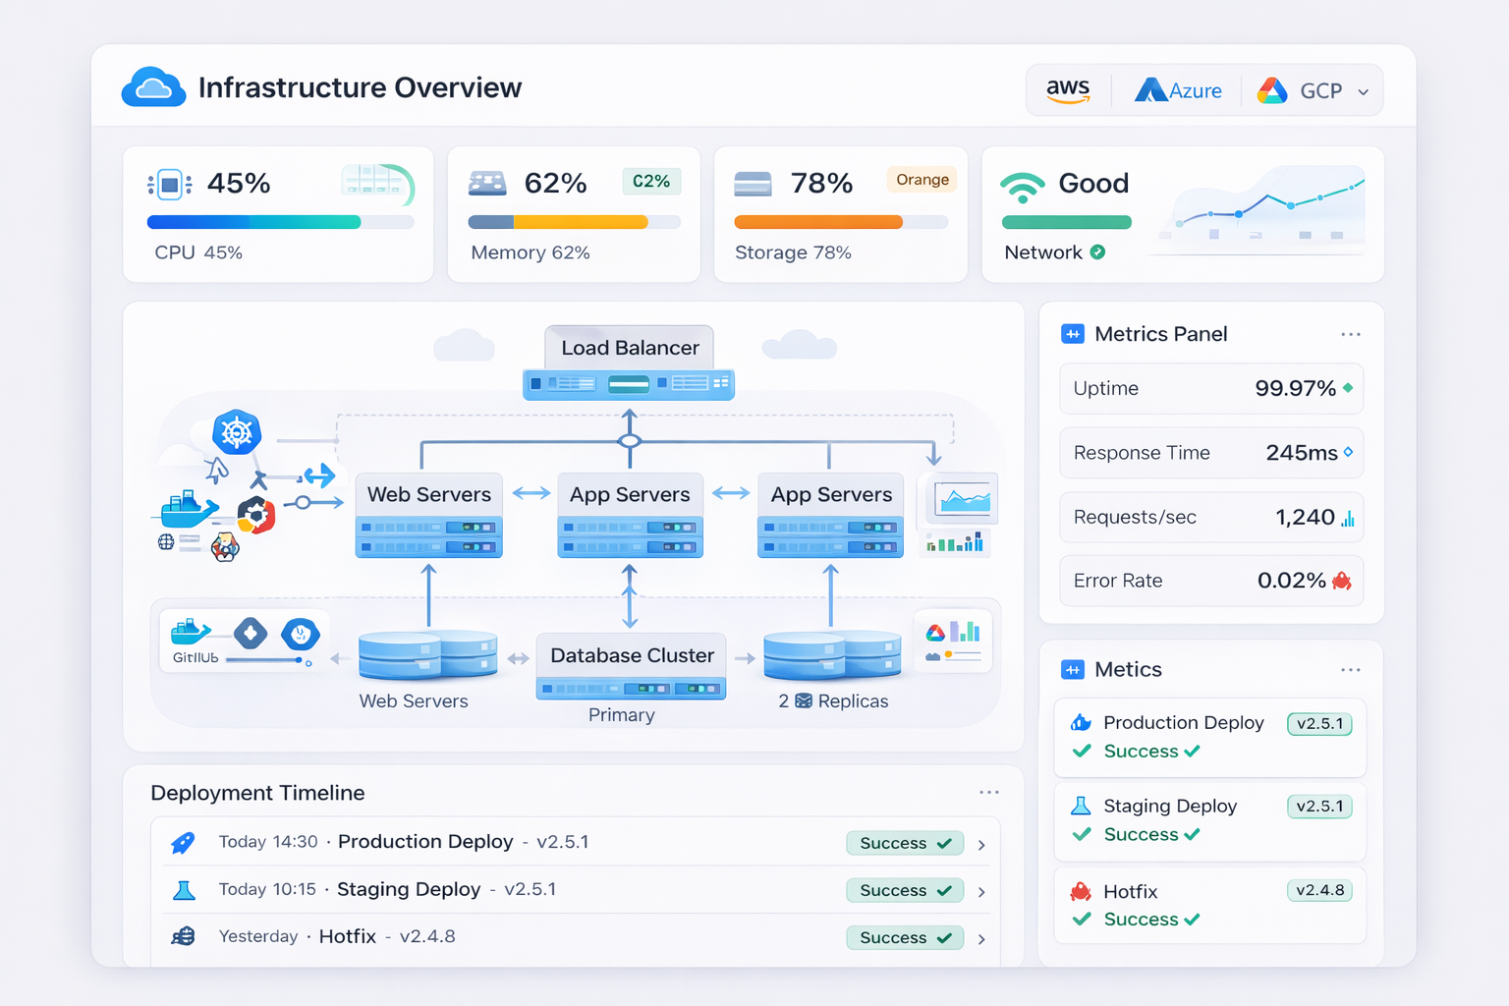Select the Load Balancer node
1509x1006 pixels.
click(629, 347)
